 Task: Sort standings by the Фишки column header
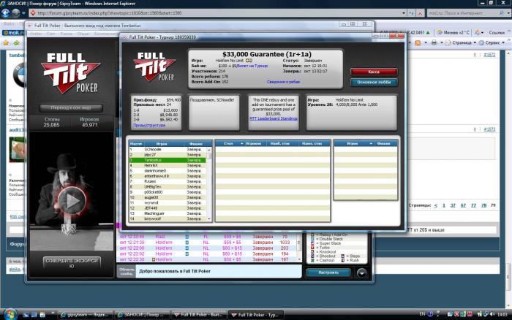point(196,143)
